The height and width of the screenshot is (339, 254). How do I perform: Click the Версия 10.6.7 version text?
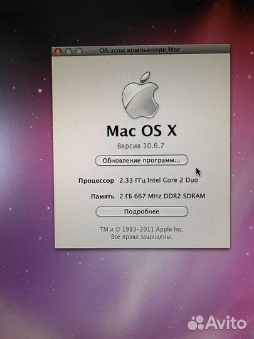pyautogui.click(x=140, y=146)
